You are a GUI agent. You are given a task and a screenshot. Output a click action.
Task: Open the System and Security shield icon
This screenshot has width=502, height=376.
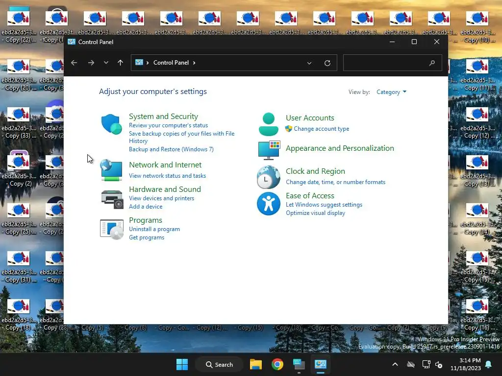111,124
